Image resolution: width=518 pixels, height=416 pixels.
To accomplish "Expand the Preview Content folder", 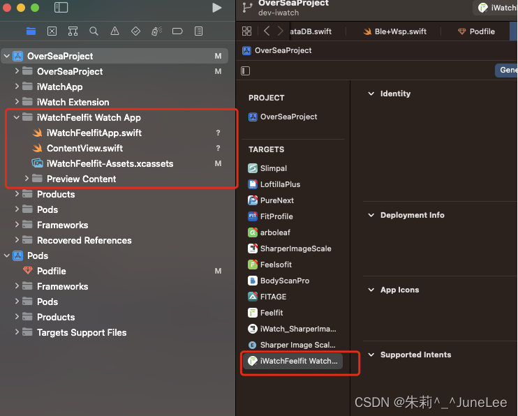I will (x=27, y=179).
